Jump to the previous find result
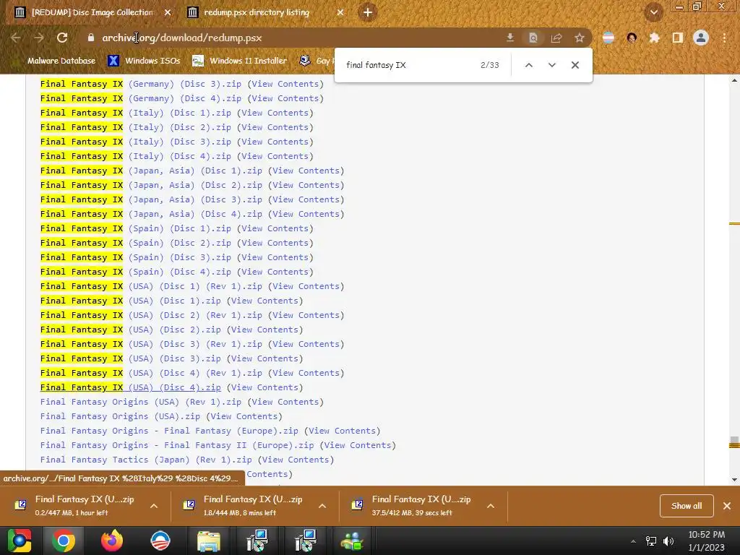 point(528,65)
